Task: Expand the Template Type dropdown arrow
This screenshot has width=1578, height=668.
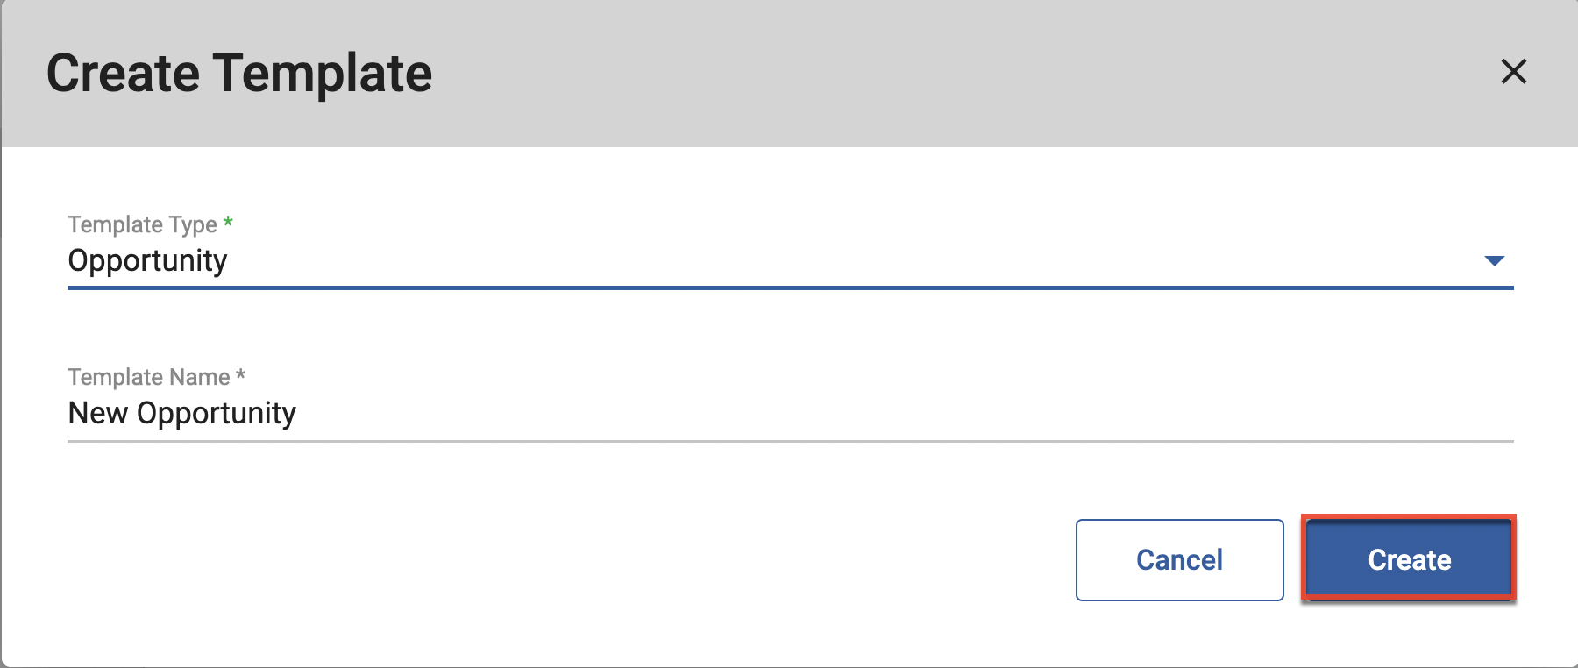Action: point(1494,260)
